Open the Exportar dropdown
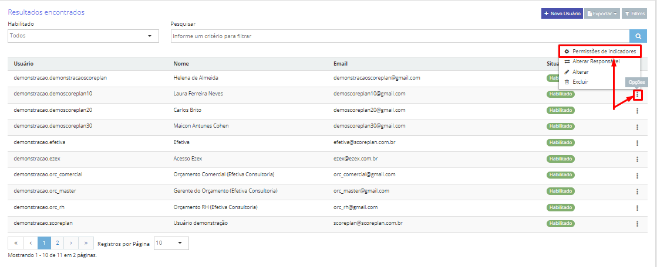The height and width of the screenshot is (267, 657). pos(602,14)
